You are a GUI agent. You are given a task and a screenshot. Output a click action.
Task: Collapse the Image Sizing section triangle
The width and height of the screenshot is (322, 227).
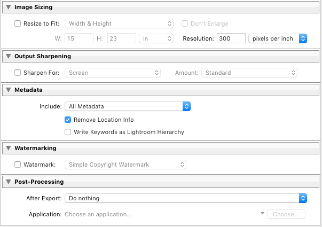(9, 7)
